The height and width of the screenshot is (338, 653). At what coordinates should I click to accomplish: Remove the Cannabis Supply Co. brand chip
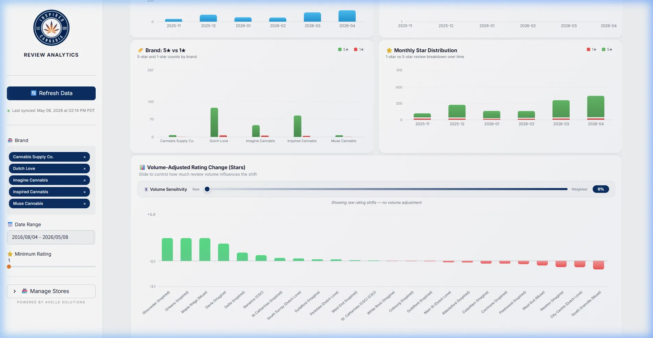coord(85,157)
